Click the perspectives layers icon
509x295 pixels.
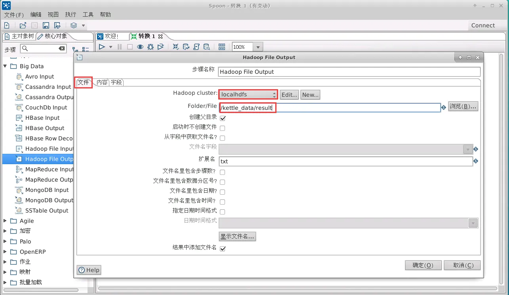point(74,25)
